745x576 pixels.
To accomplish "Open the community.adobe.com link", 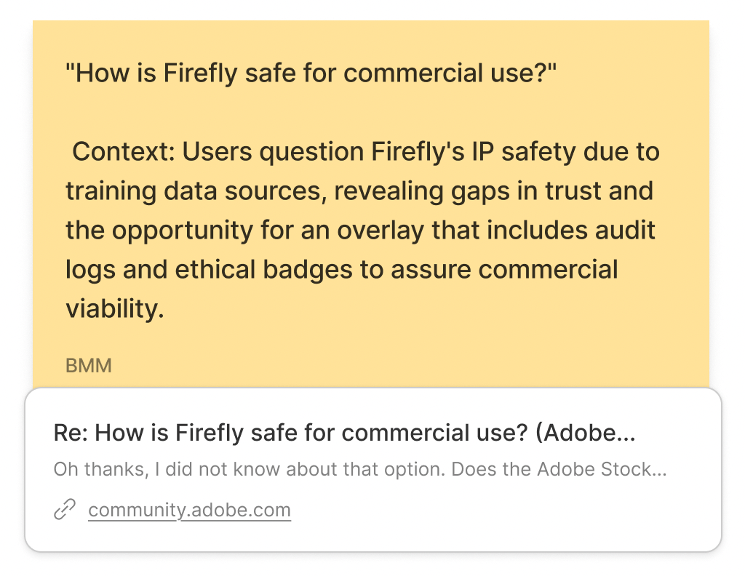I will coord(189,511).
